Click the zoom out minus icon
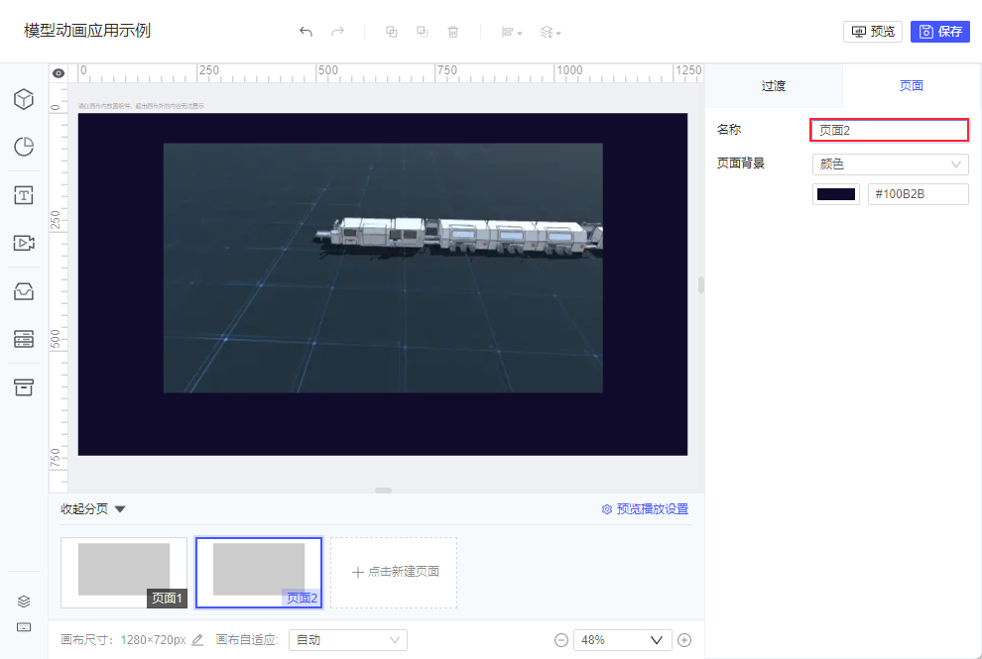 561,640
